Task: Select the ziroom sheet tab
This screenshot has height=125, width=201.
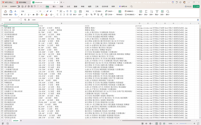Action: pyautogui.click(x=16, y=120)
